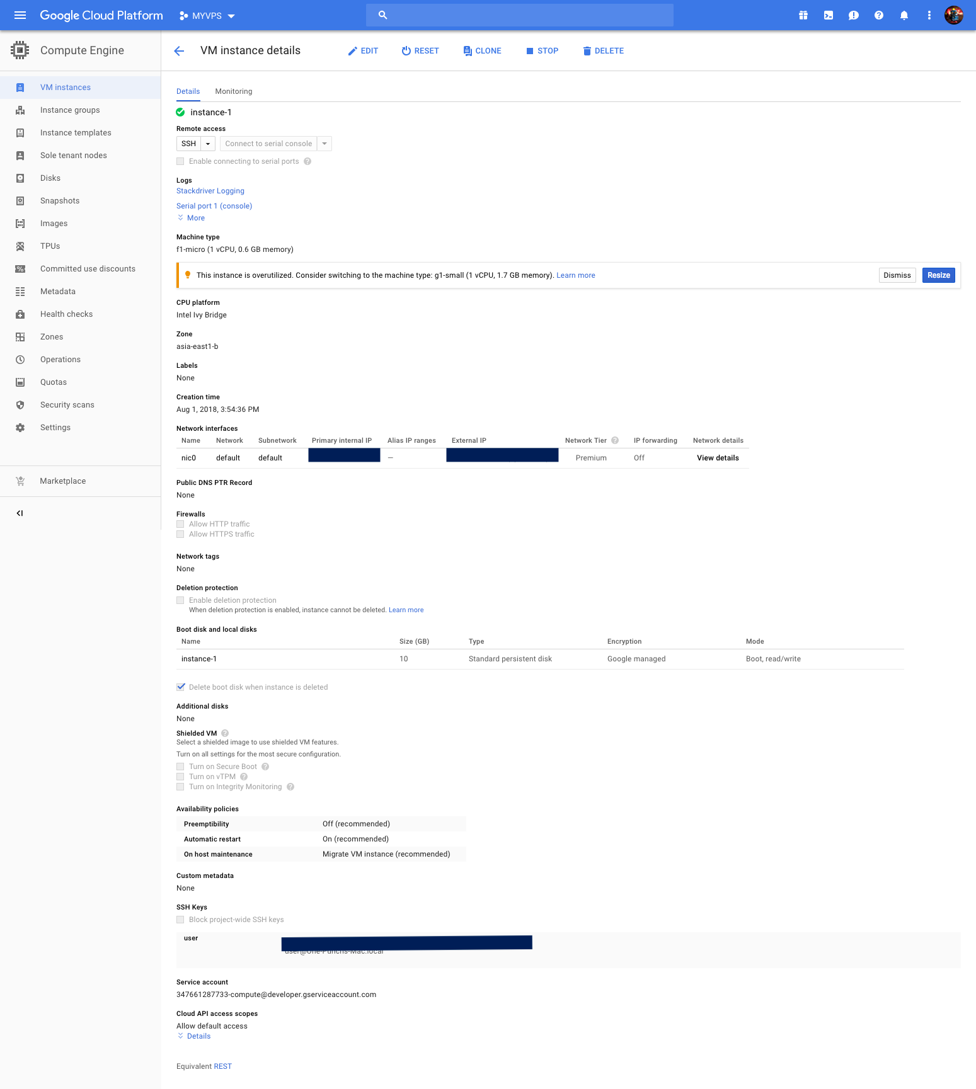Open Zones in the sidebar
Viewport: 976px width, 1089px height.
tap(80, 337)
